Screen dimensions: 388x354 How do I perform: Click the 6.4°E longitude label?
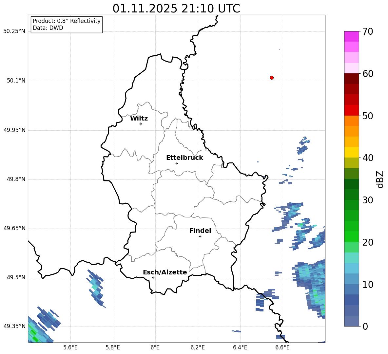pos(240,347)
